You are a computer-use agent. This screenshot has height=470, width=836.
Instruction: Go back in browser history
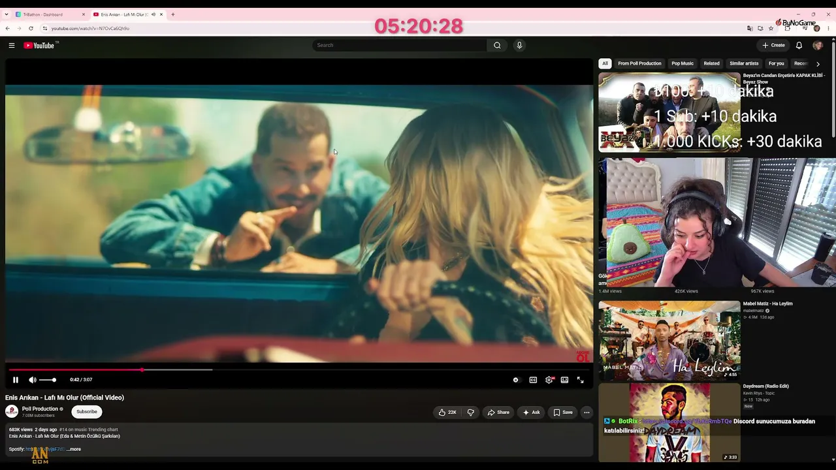7,28
